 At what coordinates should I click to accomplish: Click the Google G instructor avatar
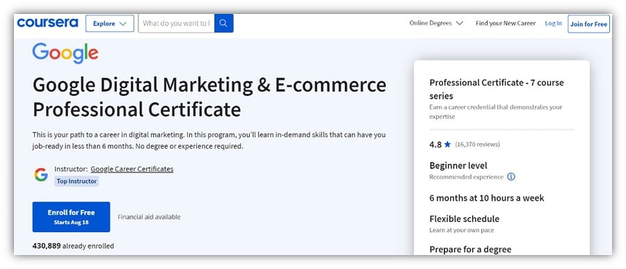(x=41, y=174)
